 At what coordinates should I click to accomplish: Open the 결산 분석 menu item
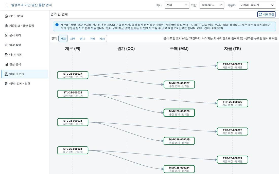point(25,64)
